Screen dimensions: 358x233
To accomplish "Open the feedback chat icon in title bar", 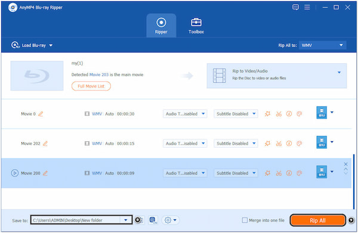I will pos(295,7).
